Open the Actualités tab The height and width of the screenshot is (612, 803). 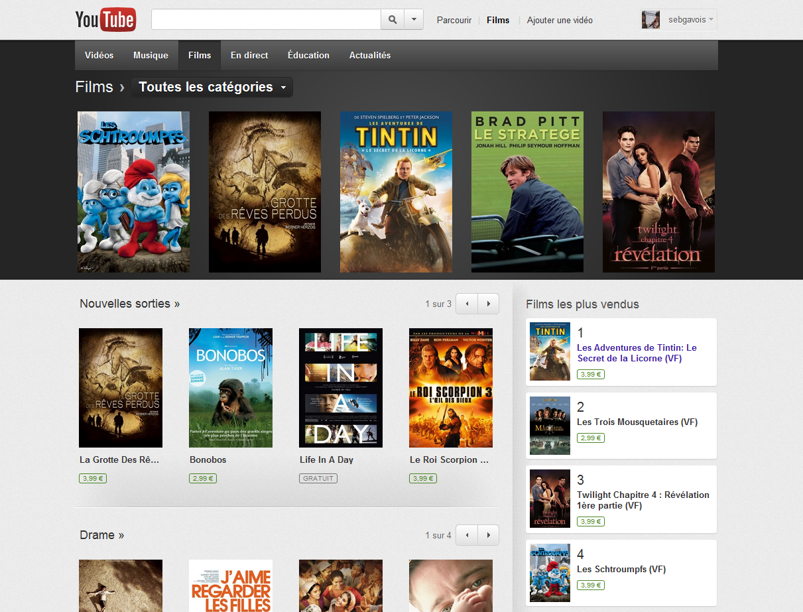point(370,55)
